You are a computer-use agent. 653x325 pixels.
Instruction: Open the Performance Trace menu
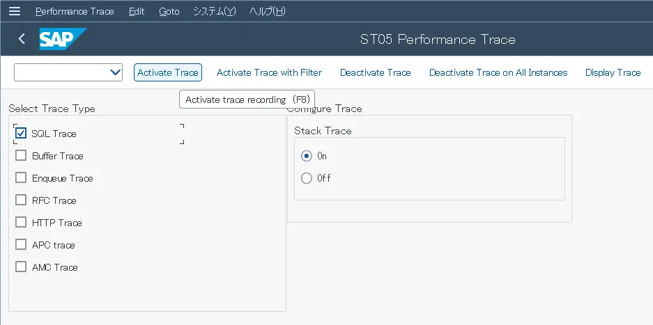click(x=75, y=11)
